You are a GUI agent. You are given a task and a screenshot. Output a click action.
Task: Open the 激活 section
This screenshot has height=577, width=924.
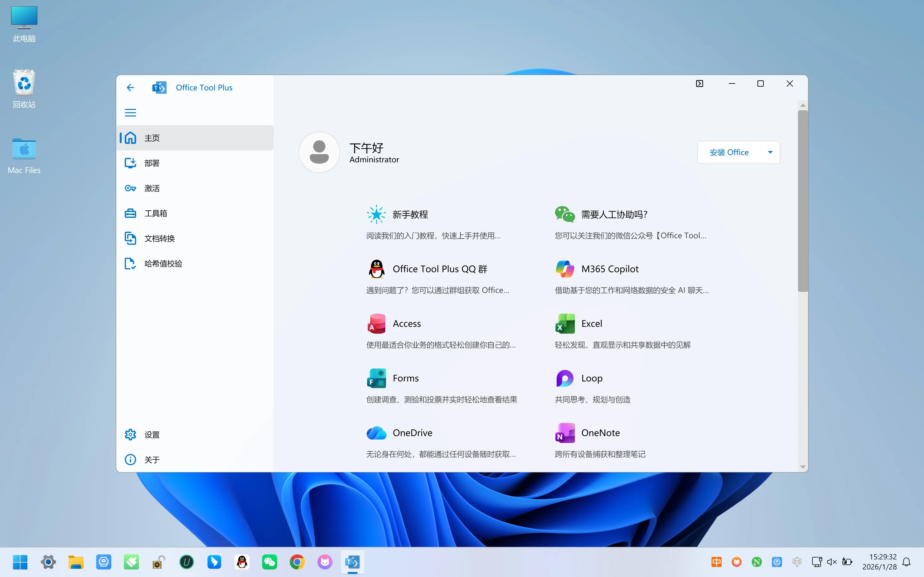pyautogui.click(x=152, y=188)
